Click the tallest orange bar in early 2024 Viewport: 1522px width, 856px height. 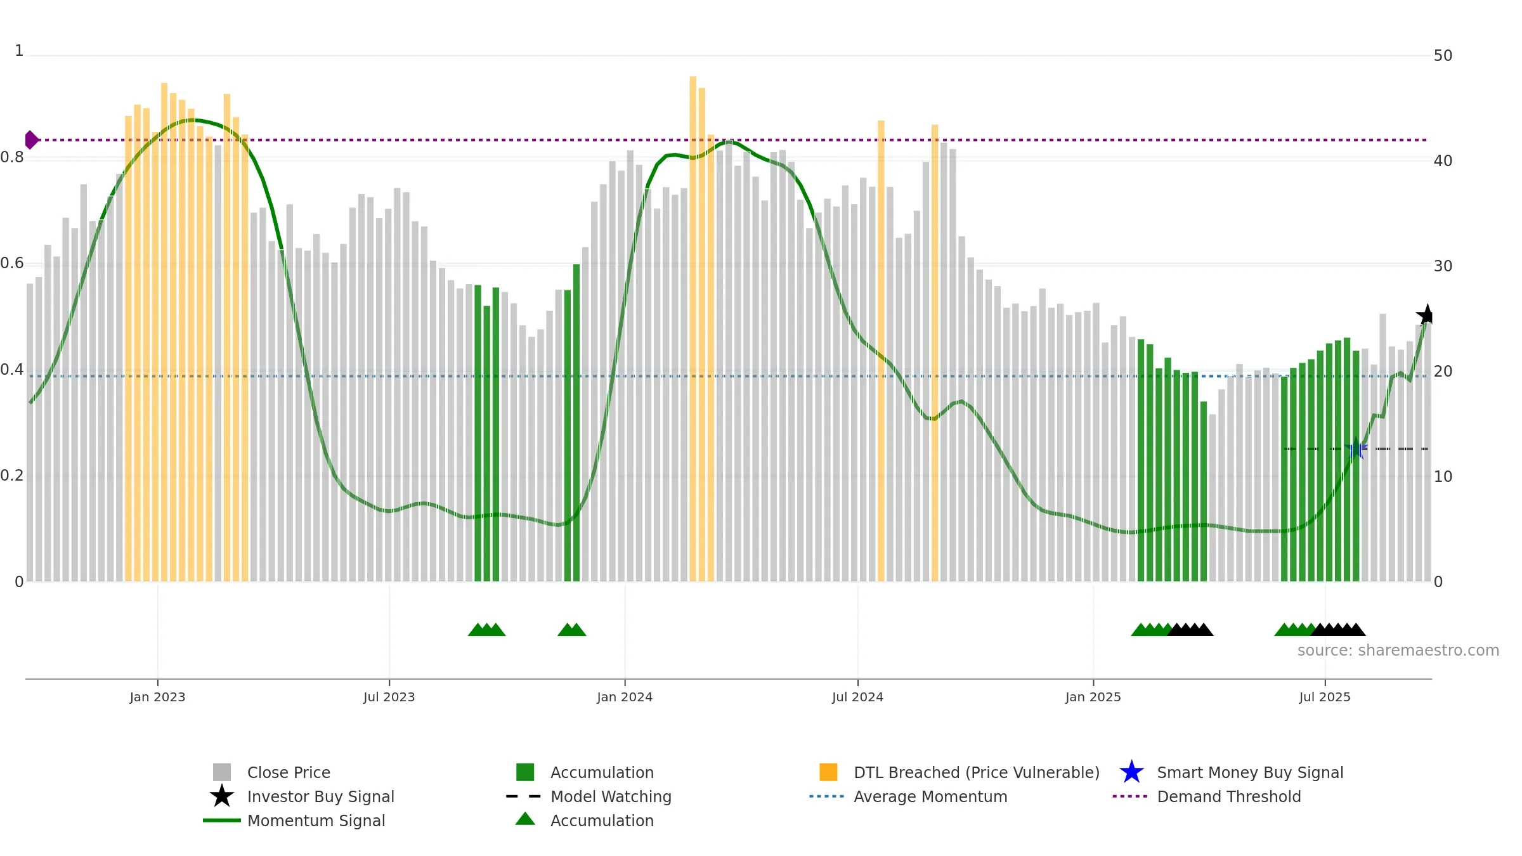click(x=693, y=328)
